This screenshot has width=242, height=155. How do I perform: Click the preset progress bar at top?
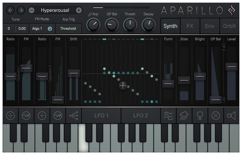pos(121,7)
